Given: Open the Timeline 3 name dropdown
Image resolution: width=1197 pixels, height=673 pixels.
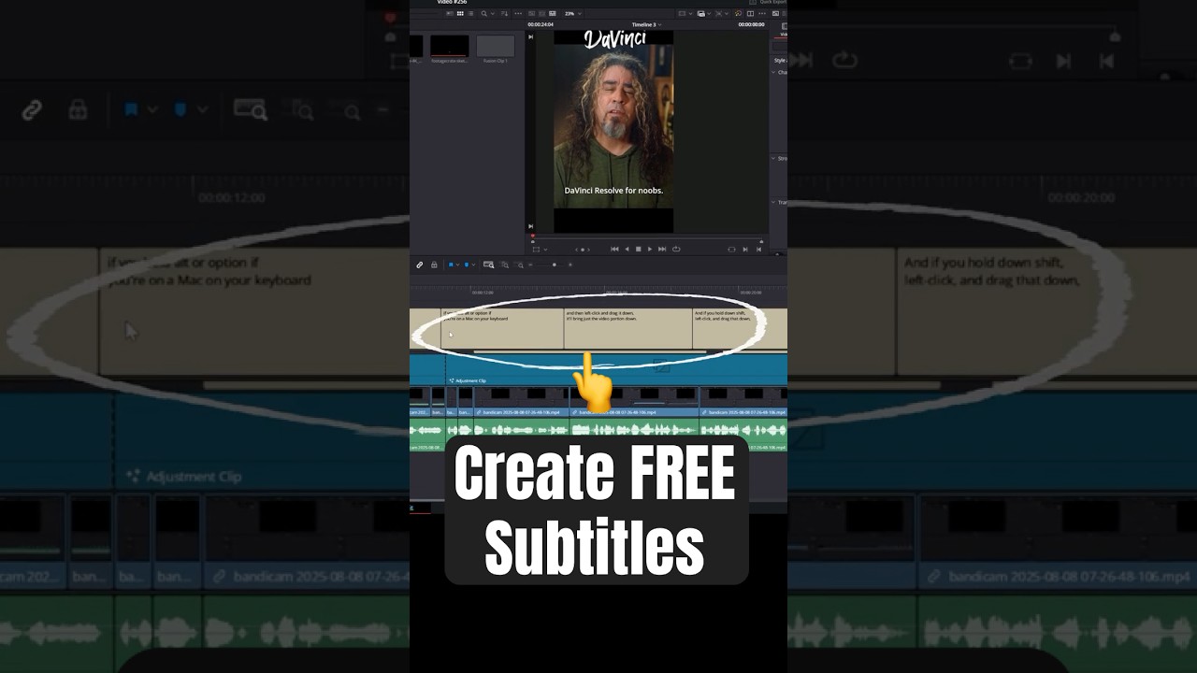Looking at the screenshot, I should point(646,24).
